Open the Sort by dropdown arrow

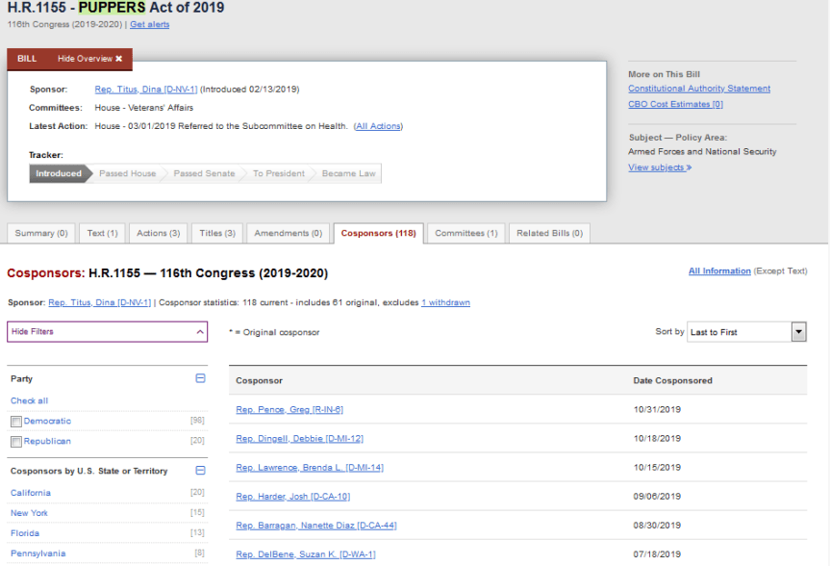[x=798, y=332]
